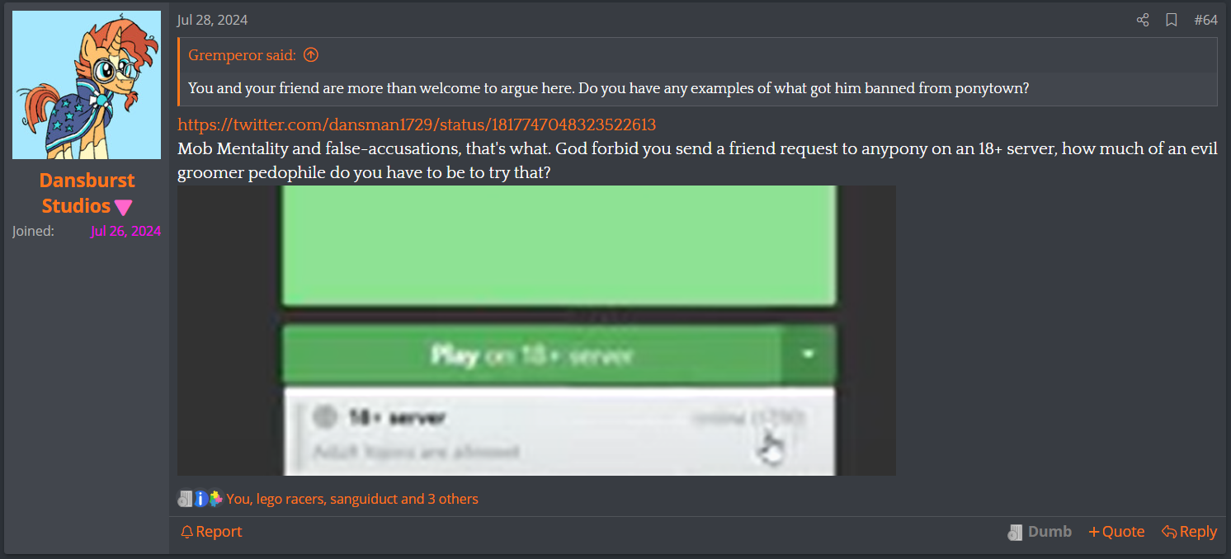View the list of users who reacted
1231x559 pixels.
352,499
